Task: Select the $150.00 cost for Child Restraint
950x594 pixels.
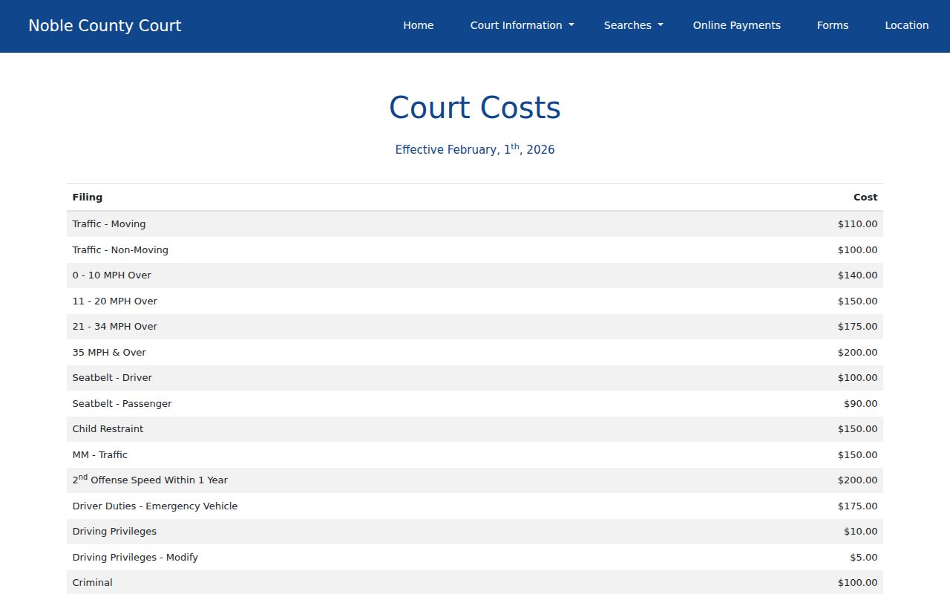Action: [x=857, y=429]
